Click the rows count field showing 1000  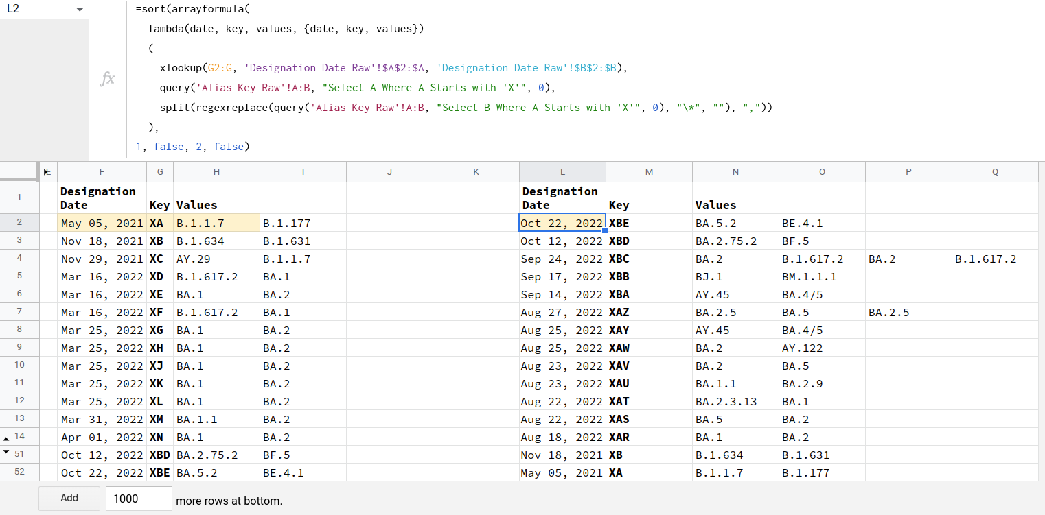tap(139, 499)
